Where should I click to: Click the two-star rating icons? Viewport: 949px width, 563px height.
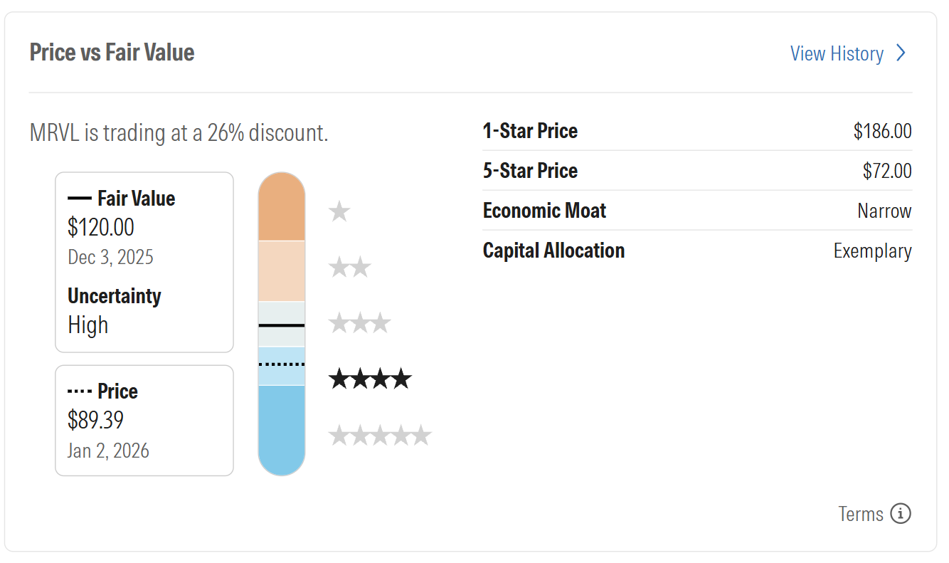(x=349, y=268)
